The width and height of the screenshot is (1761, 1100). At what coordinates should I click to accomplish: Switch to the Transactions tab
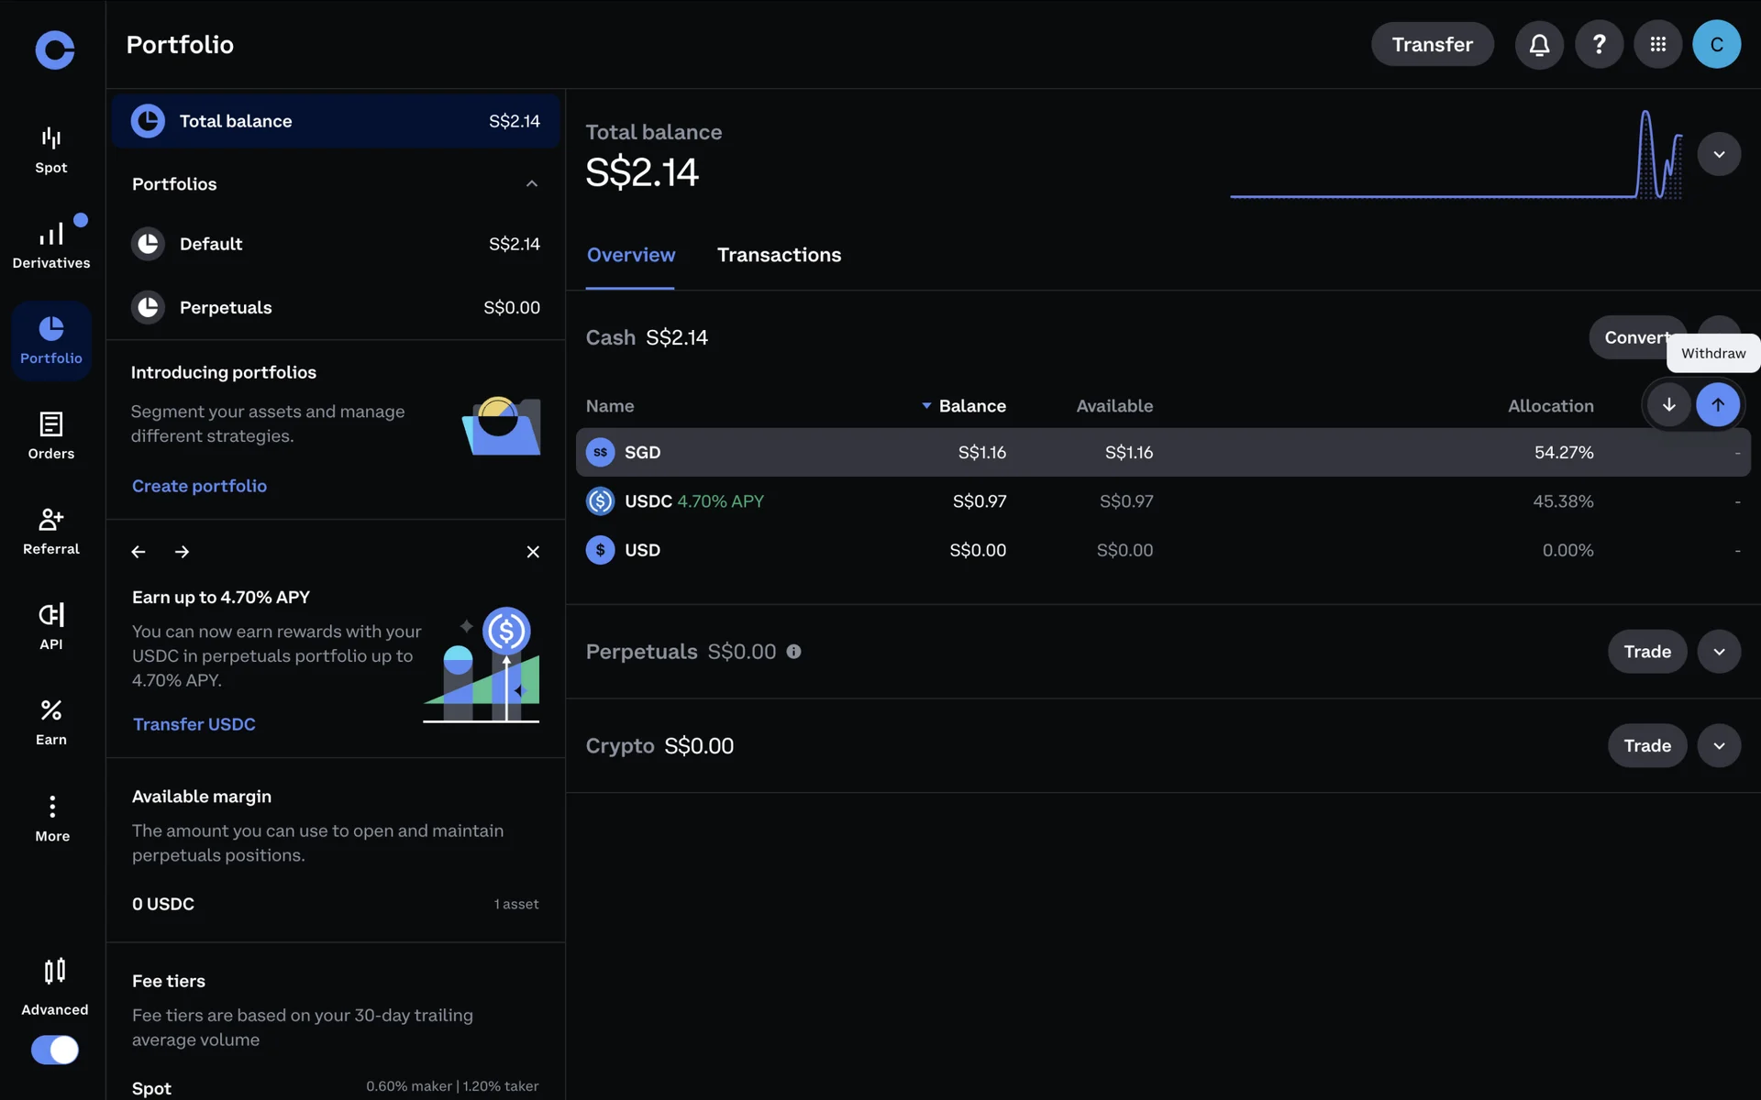(x=779, y=255)
